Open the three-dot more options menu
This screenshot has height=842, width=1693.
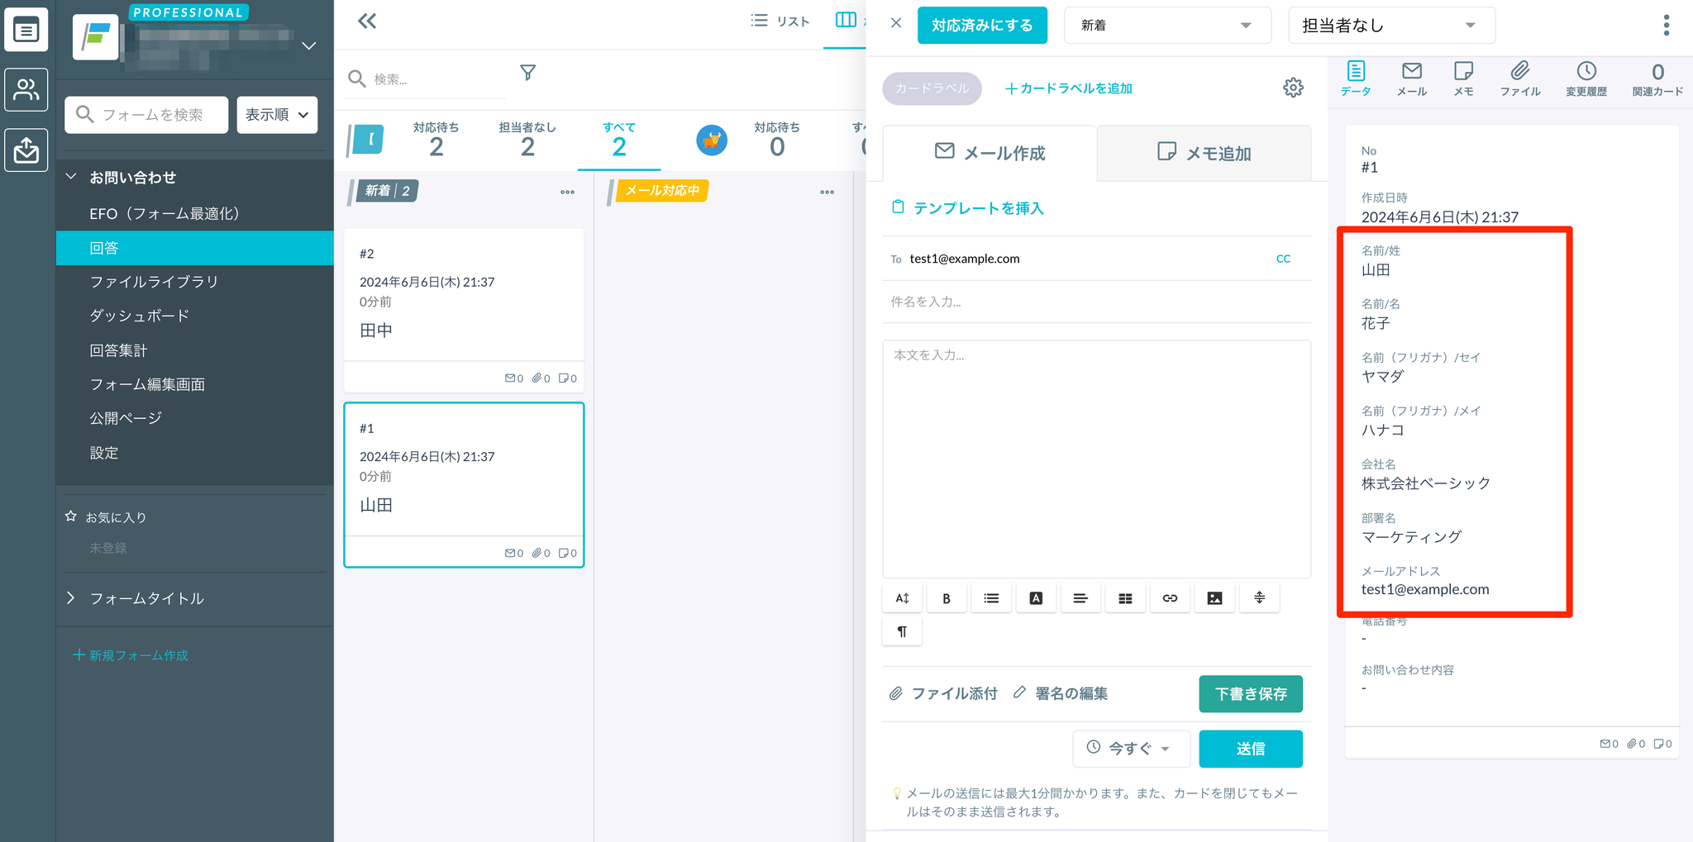(1666, 26)
